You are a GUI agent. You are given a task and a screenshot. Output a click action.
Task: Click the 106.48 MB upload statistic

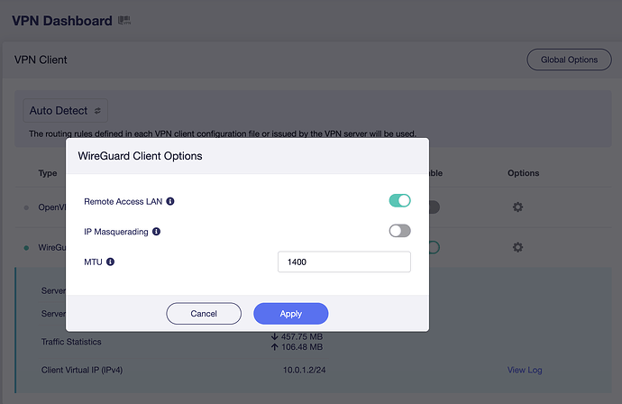click(297, 347)
